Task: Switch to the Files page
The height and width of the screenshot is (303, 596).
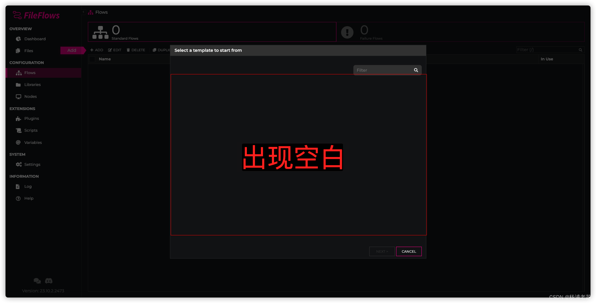Action: (x=28, y=51)
